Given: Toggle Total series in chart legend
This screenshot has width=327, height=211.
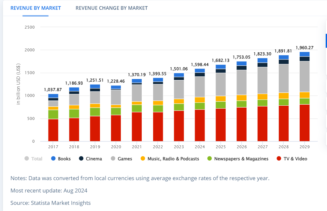Looking at the screenshot, I should pyautogui.click(x=33, y=159).
